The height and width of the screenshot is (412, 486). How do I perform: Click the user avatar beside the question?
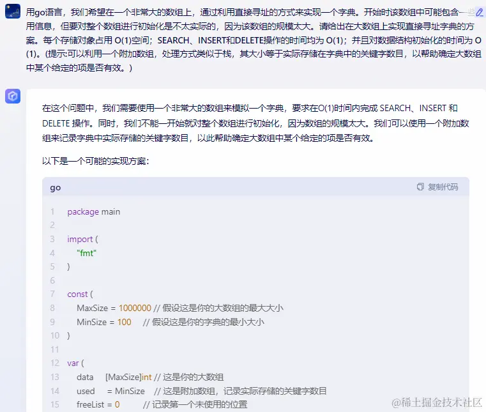[13, 11]
